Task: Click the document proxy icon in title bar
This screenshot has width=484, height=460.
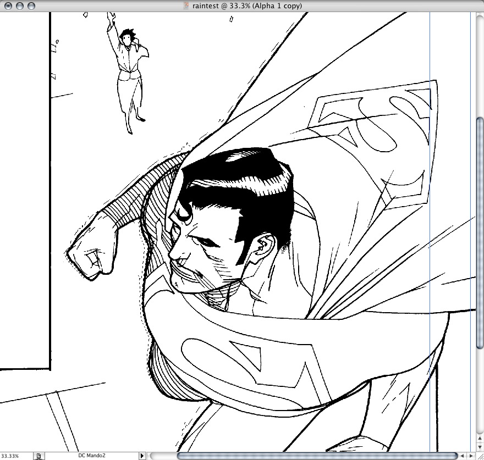Action: (x=186, y=5)
